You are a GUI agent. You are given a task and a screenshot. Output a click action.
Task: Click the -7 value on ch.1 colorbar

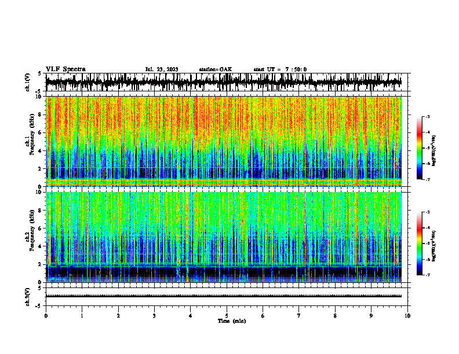[x=427, y=179]
